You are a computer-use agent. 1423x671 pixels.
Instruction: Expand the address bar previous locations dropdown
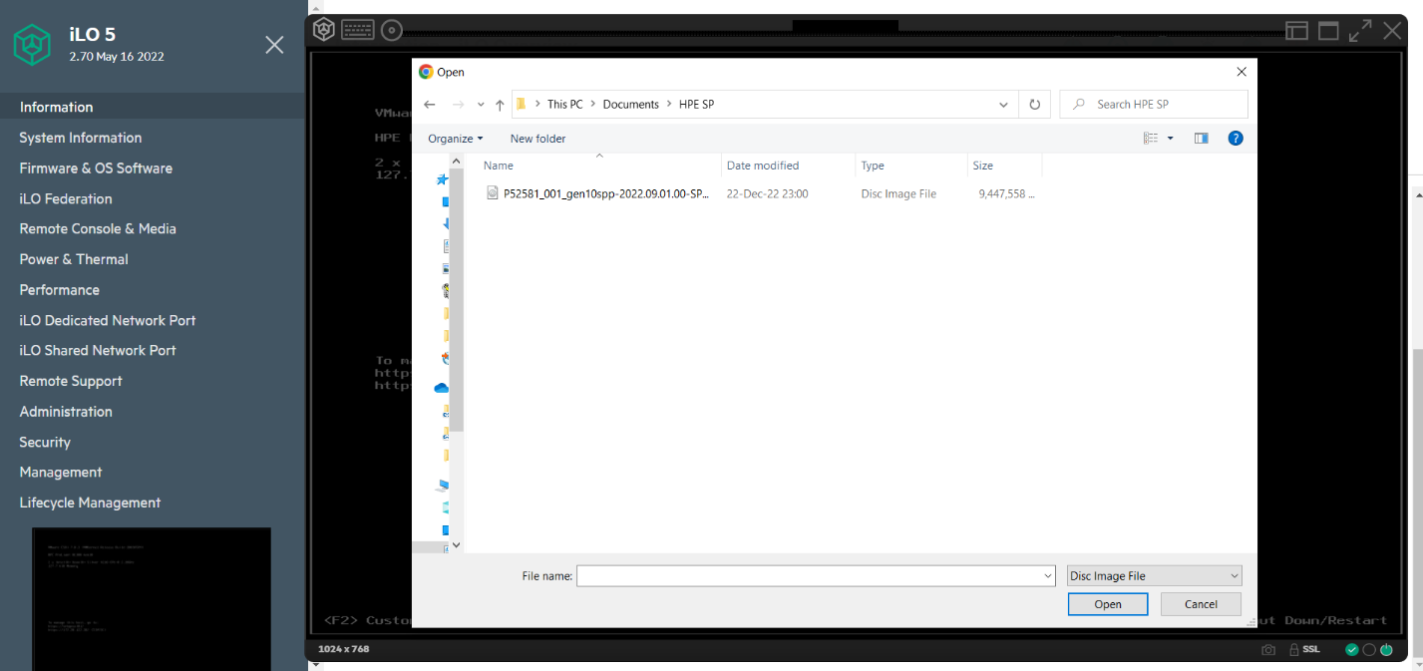[x=1004, y=105]
